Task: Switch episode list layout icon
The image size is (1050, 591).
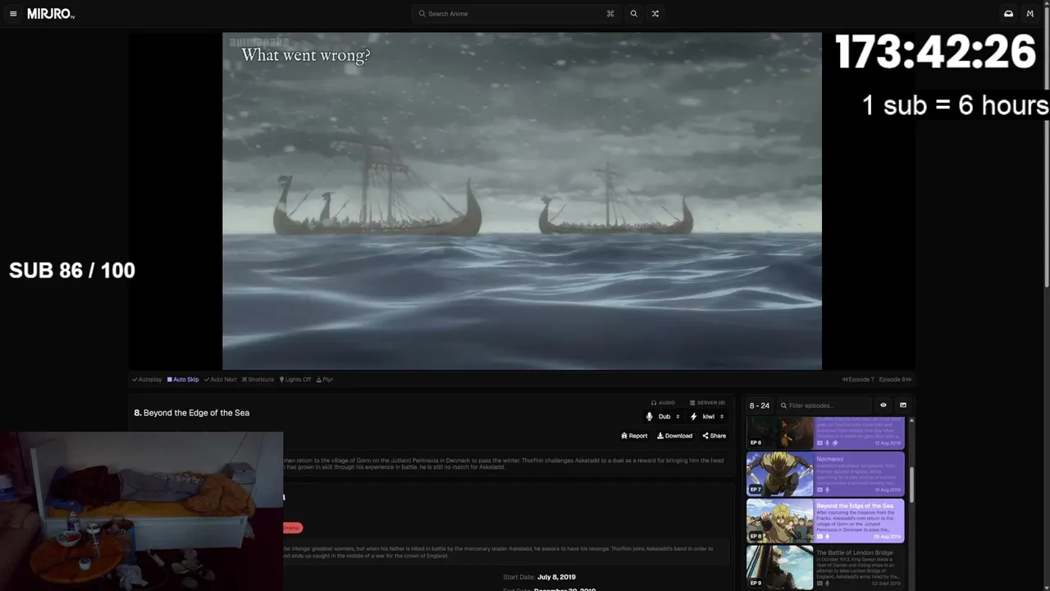Action: 903,405
